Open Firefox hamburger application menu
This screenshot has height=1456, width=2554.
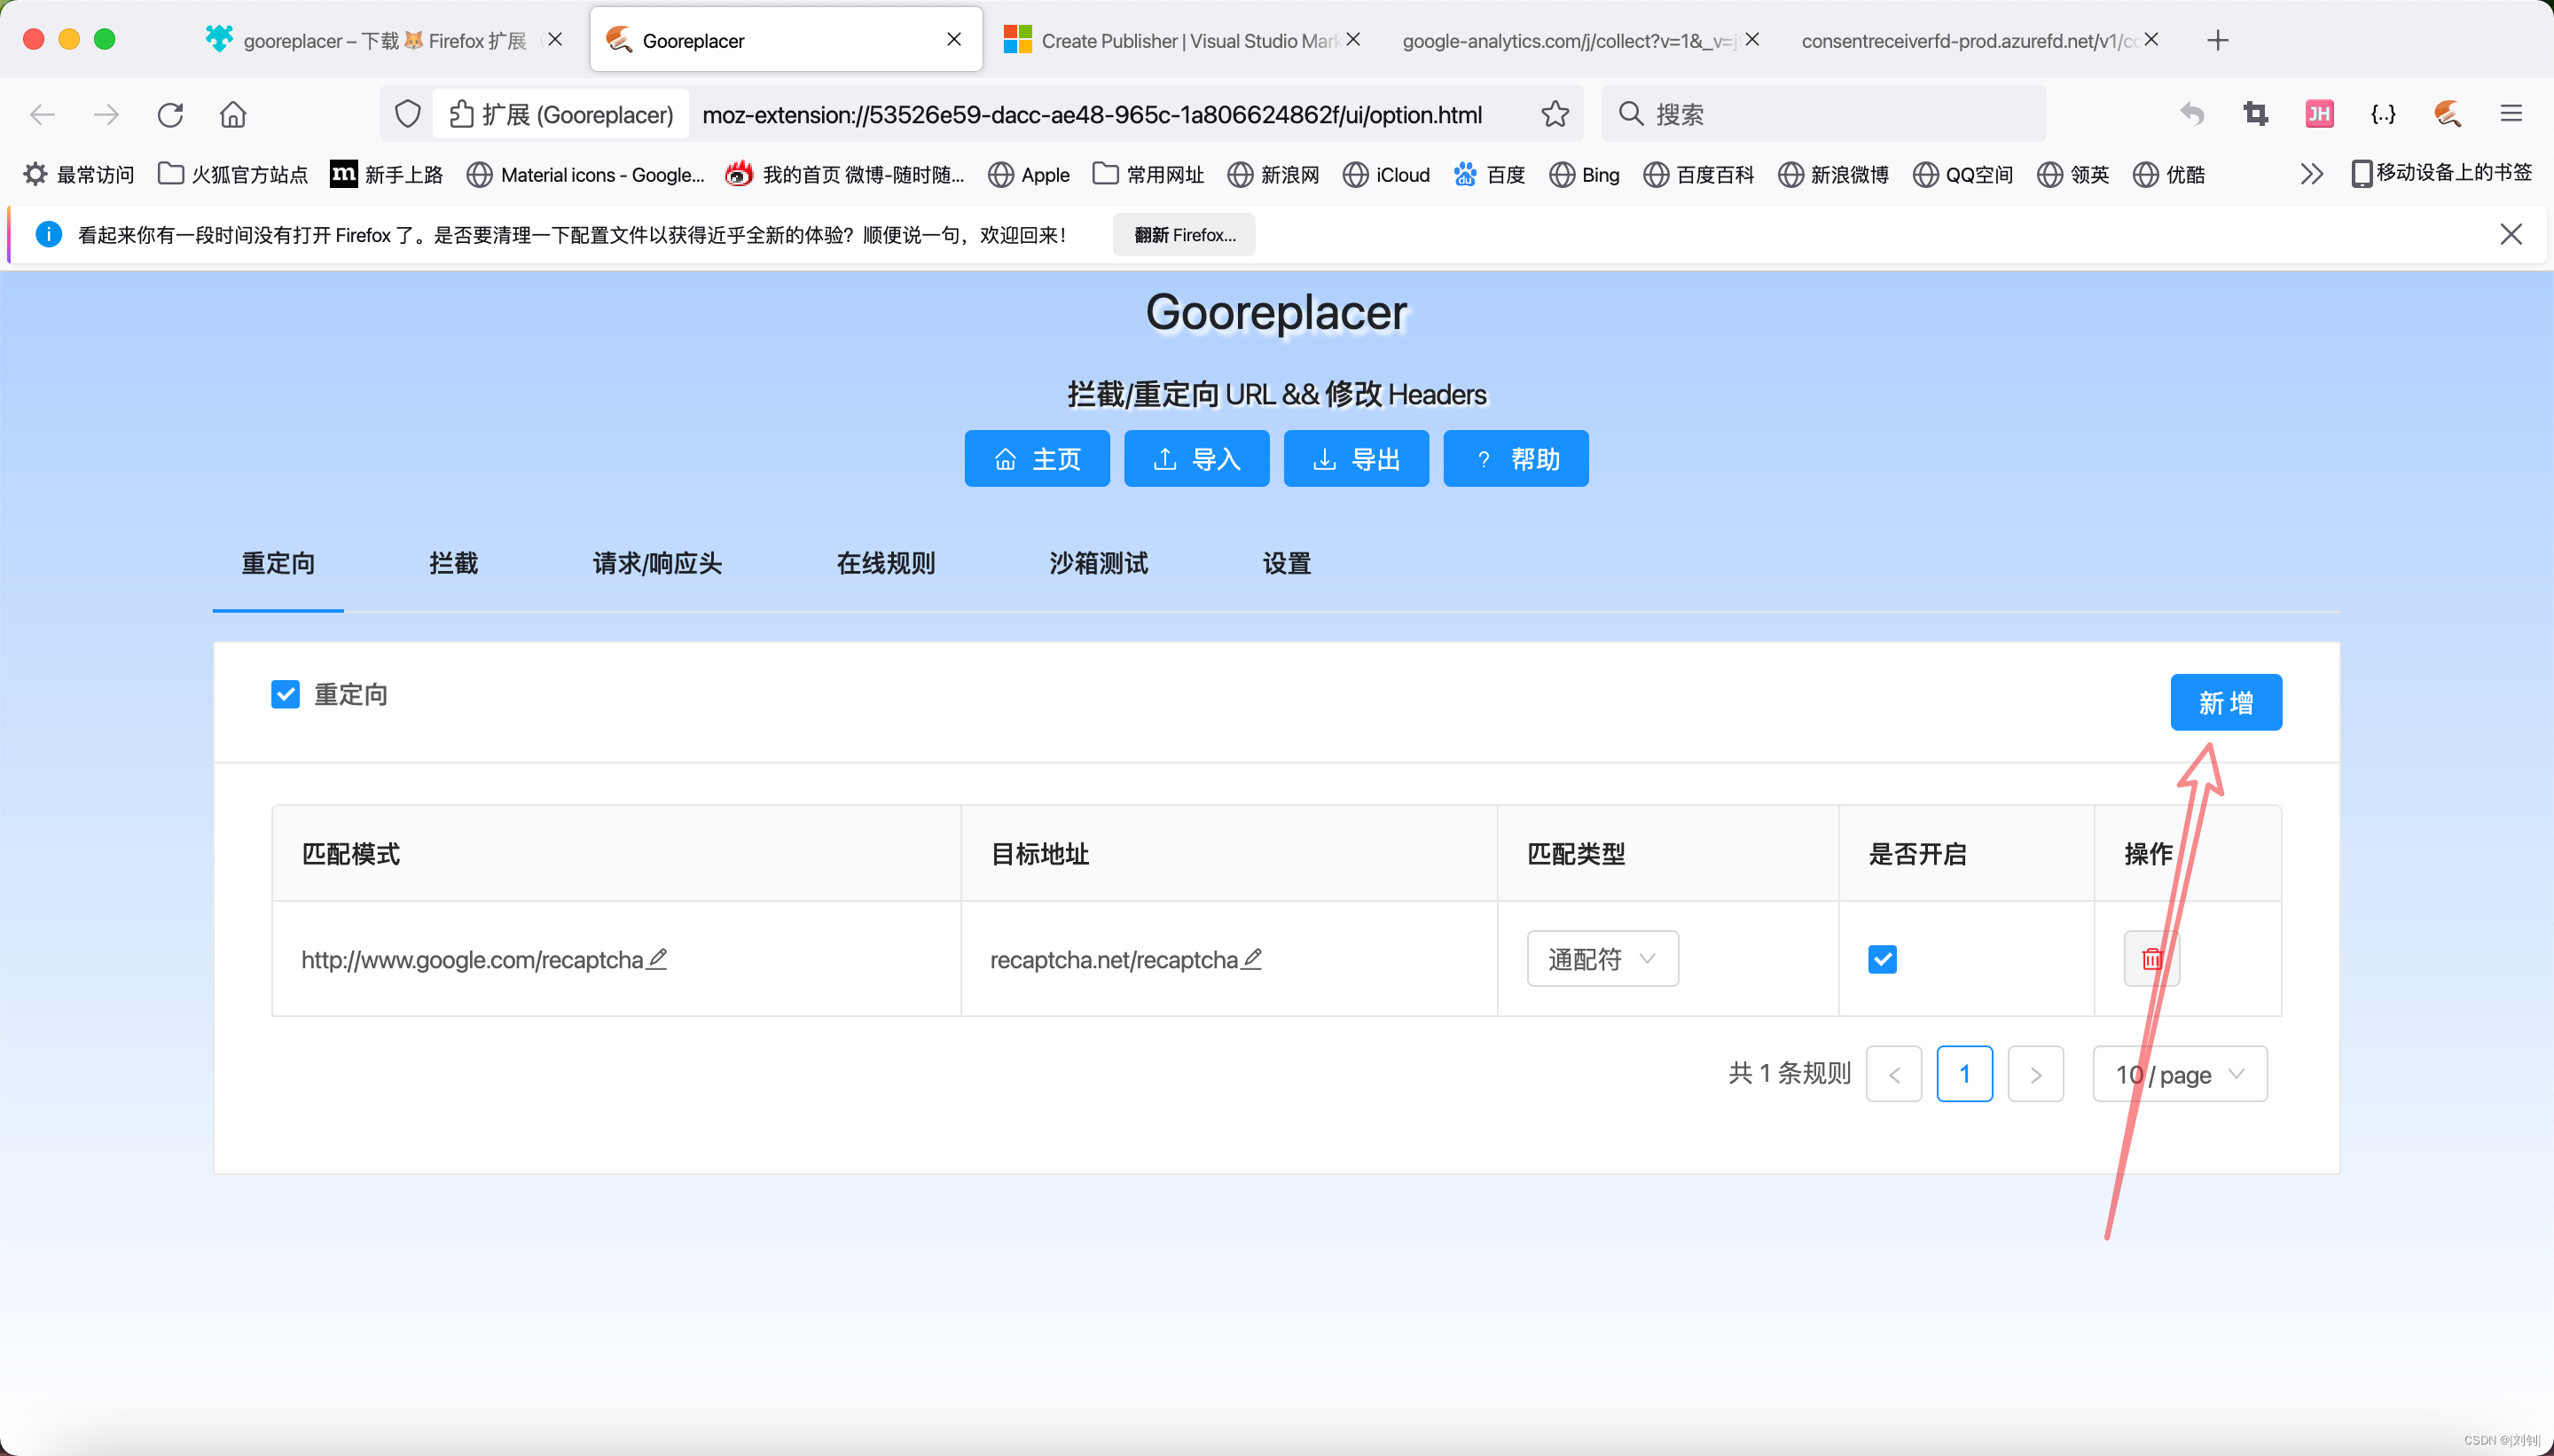pos(2511,114)
